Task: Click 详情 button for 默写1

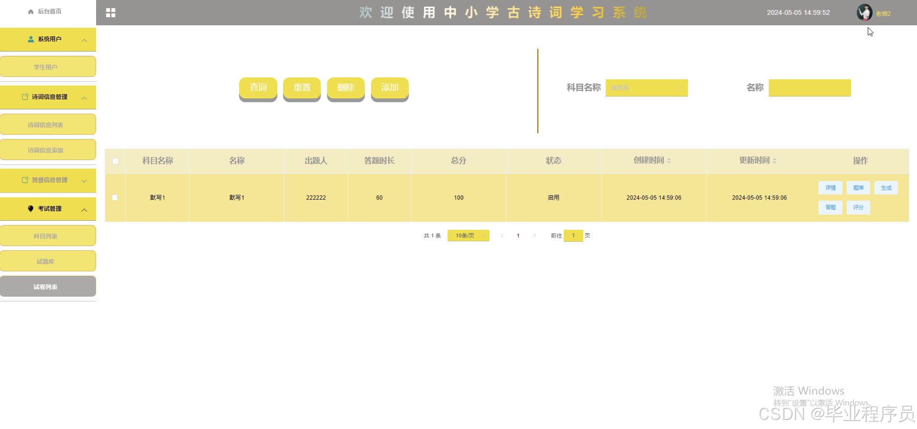Action: tap(830, 188)
